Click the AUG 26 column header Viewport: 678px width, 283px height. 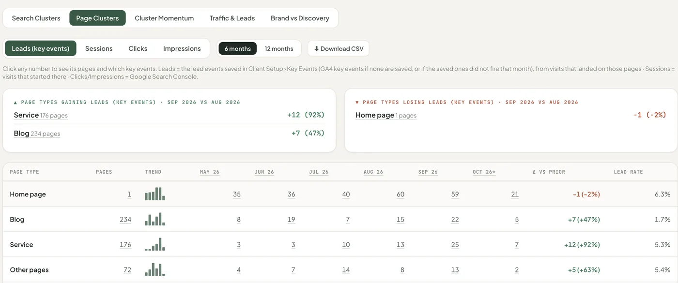click(373, 172)
